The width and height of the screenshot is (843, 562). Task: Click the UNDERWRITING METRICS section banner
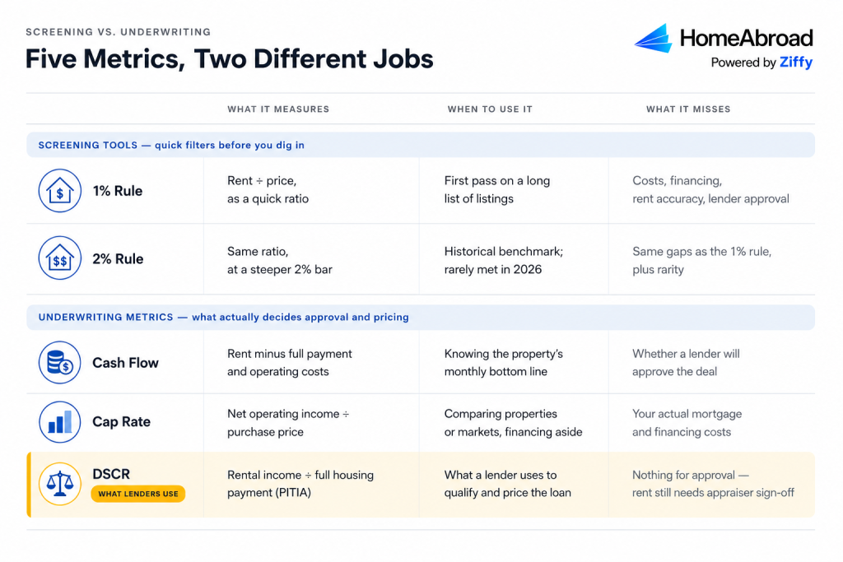tap(421, 317)
